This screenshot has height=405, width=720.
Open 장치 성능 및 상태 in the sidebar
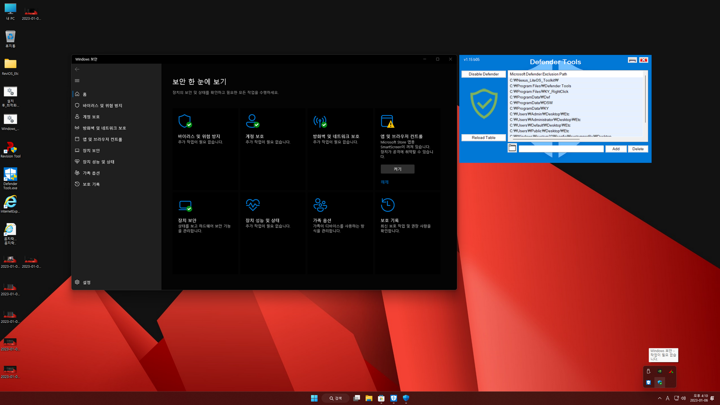click(117, 161)
